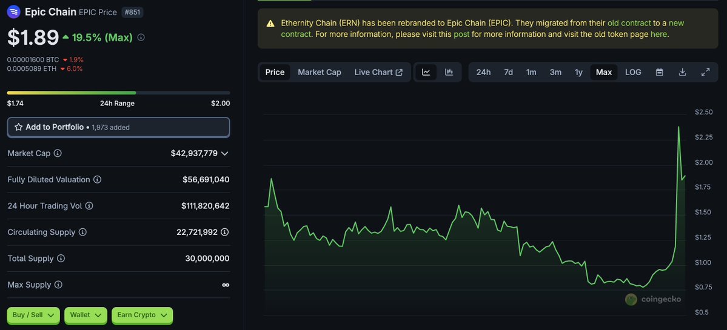Switch to Market Cap chart tab

pos(320,72)
